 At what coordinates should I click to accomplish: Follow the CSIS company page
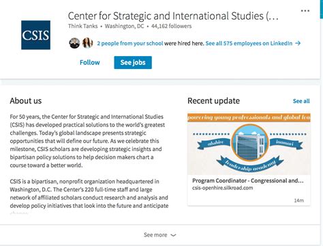coord(90,62)
